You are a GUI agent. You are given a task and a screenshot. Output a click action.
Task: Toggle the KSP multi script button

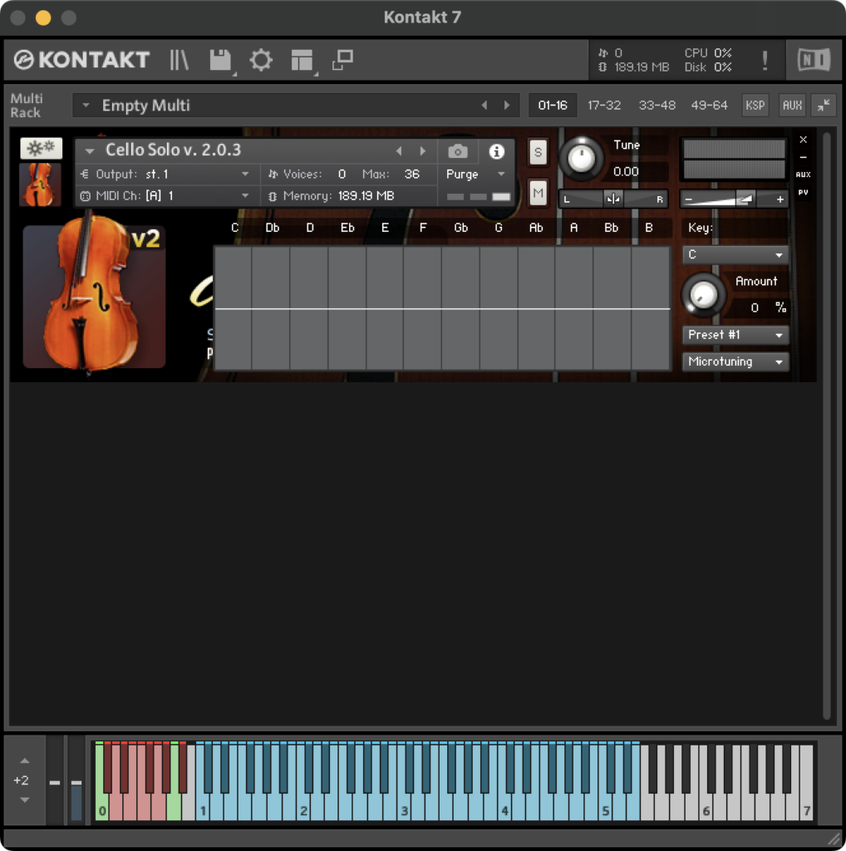pyautogui.click(x=755, y=105)
